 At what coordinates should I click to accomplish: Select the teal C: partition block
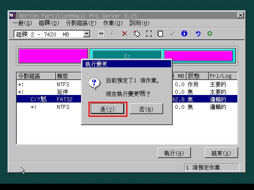coord(127,55)
